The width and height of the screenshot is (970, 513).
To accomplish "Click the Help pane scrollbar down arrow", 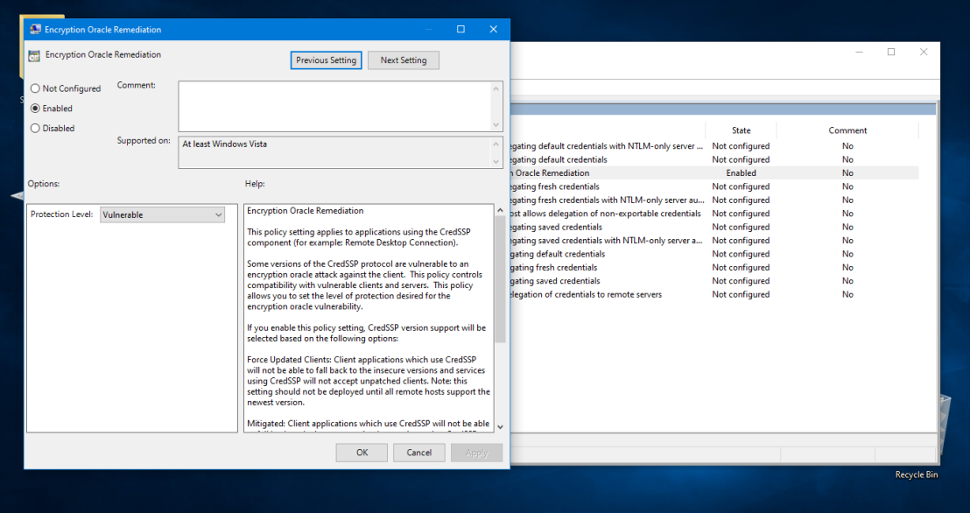I will 499,425.
